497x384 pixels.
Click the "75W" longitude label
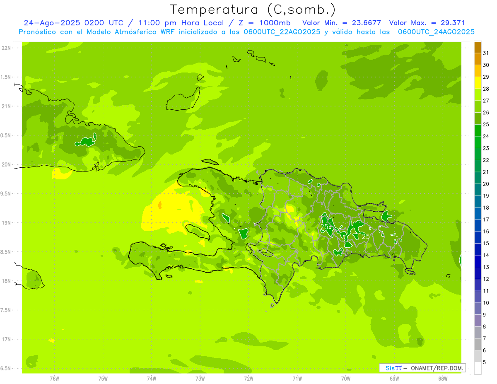103,379
